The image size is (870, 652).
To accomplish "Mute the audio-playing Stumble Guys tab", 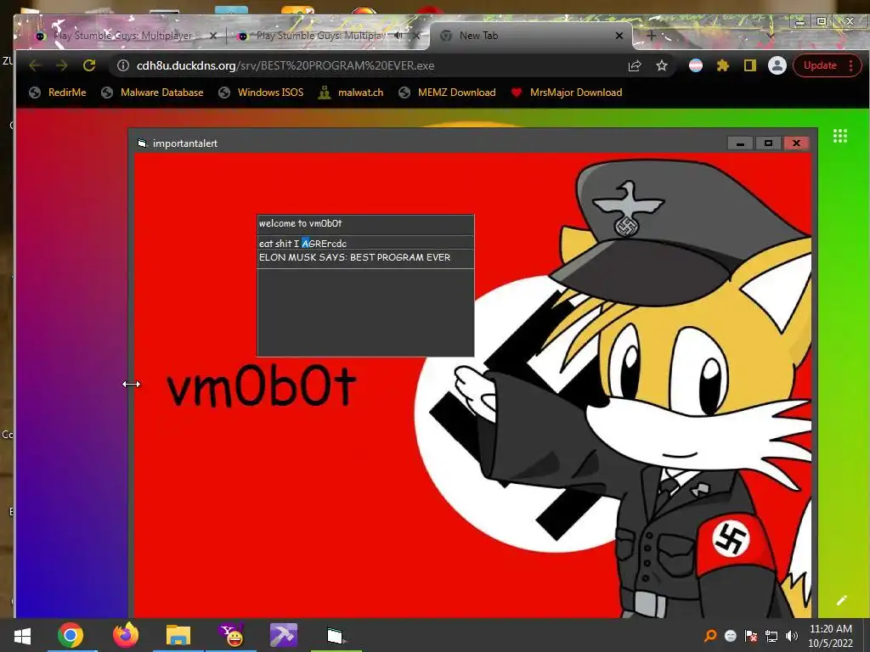I will tap(398, 36).
